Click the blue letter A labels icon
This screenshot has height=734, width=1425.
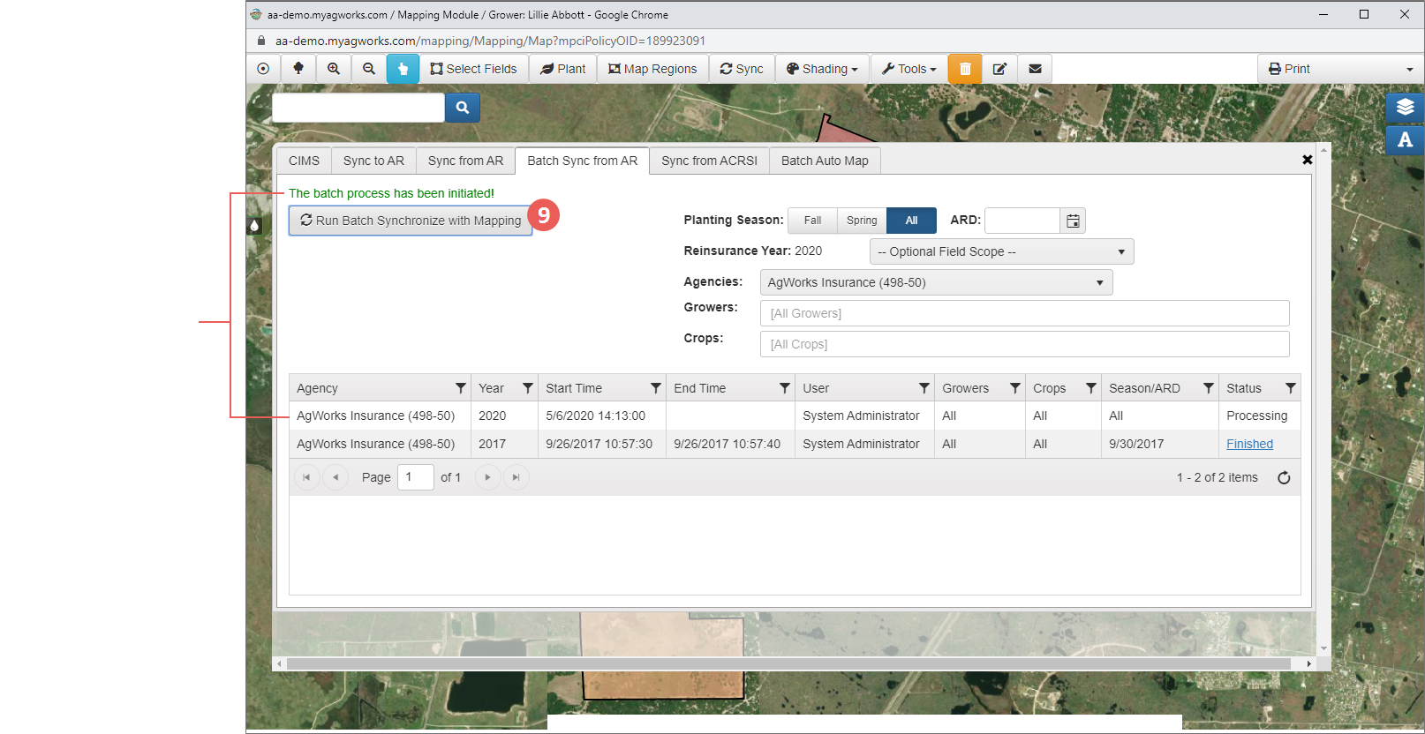tap(1405, 140)
